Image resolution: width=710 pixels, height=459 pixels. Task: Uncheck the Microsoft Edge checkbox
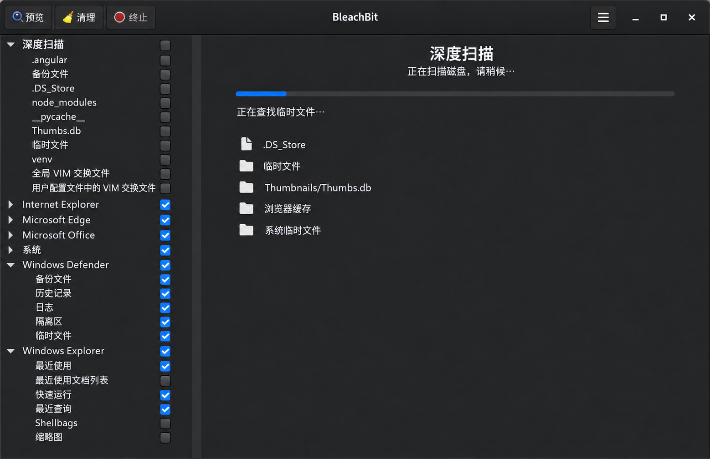click(x=165, y=220)
